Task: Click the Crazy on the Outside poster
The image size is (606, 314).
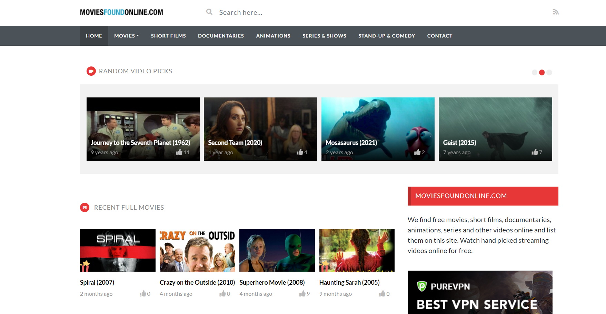Action: (197, 250)
